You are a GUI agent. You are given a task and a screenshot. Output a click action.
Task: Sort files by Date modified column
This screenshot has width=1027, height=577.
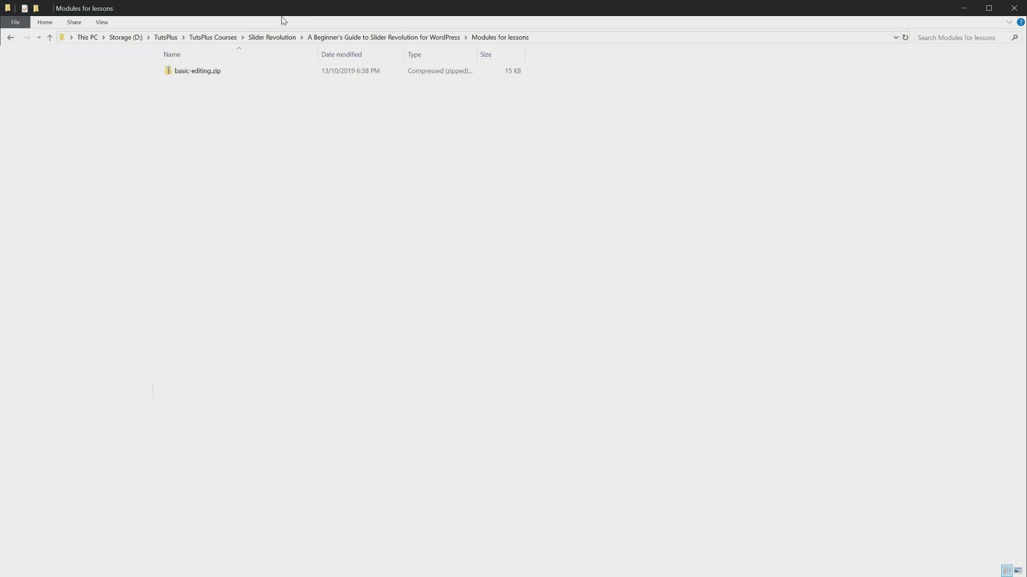pyautogui.click(x=341, y=54)
